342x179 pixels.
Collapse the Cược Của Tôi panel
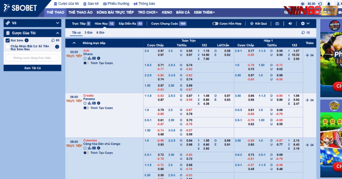(57, 33)
